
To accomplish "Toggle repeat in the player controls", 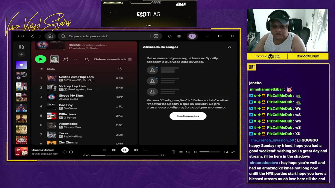I will [146, 150].
